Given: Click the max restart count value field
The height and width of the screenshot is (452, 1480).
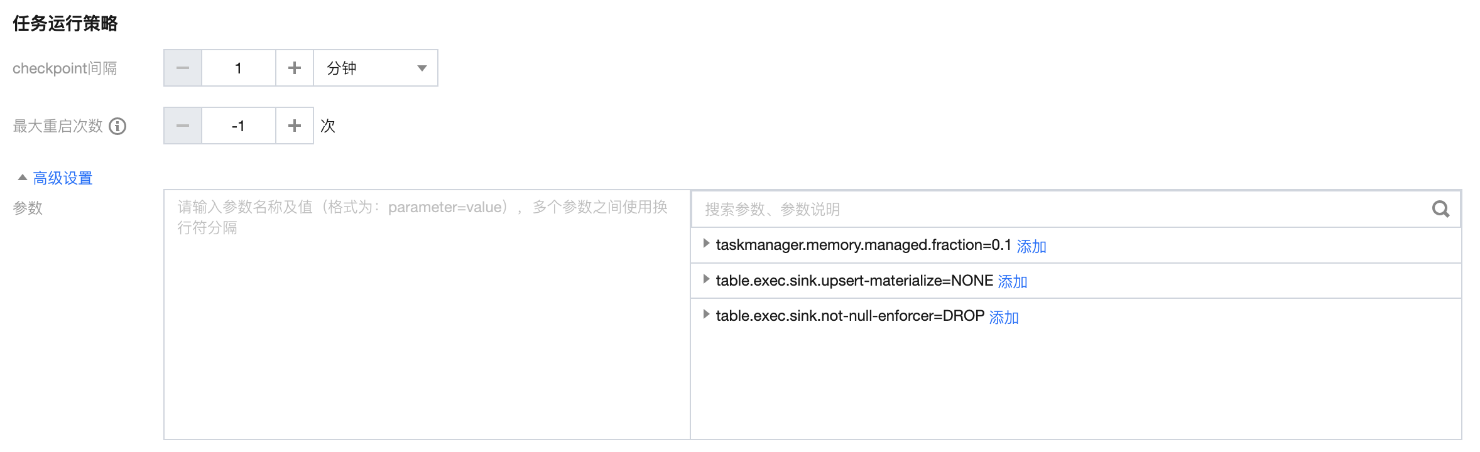Looking at the screenshot, I should tap(238, 126).
